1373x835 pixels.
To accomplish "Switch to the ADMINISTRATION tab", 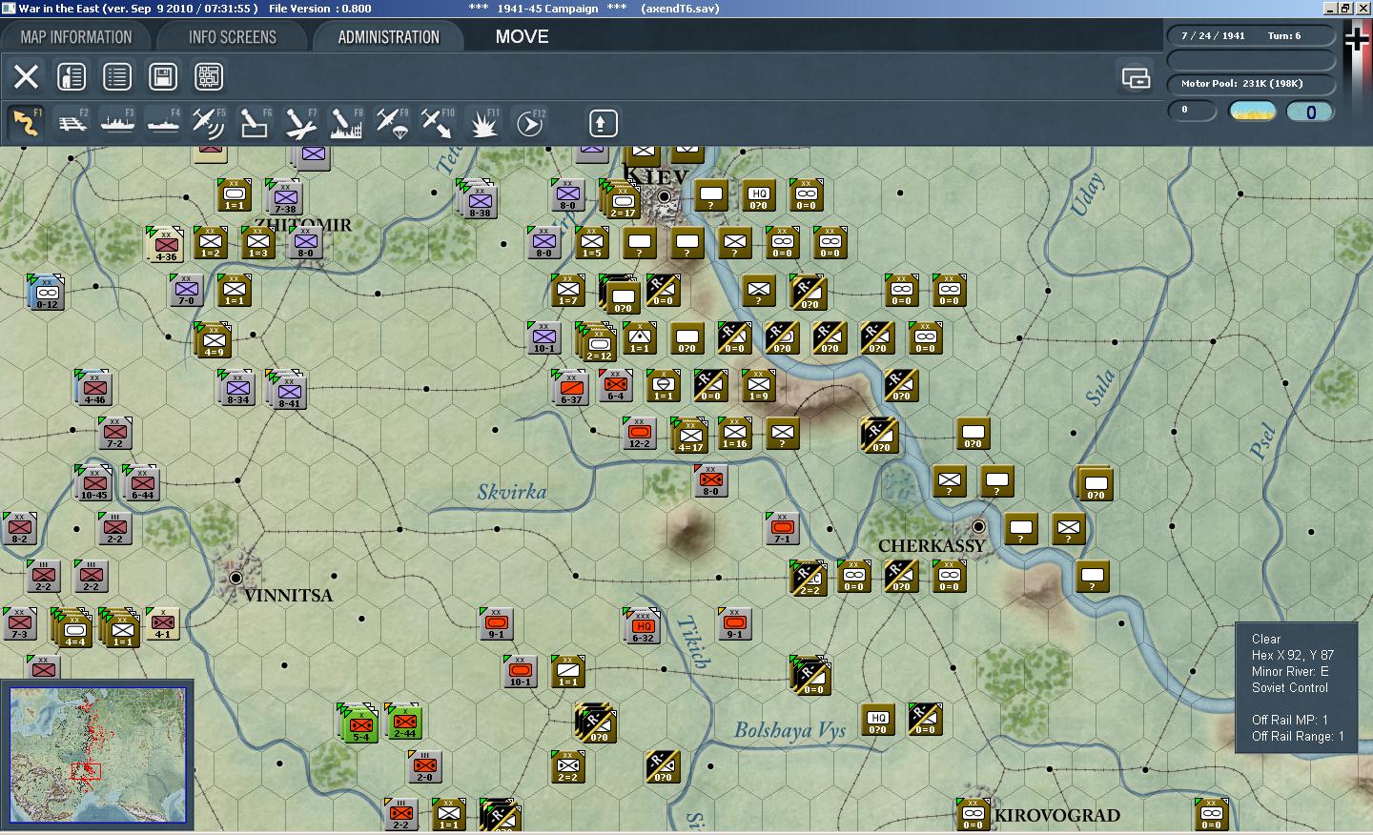I will [388, 37].
